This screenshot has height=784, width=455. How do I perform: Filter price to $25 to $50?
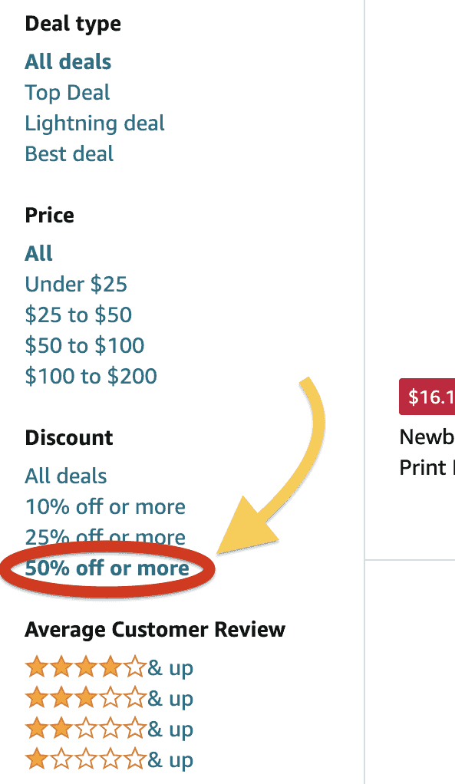pos(78,315)
